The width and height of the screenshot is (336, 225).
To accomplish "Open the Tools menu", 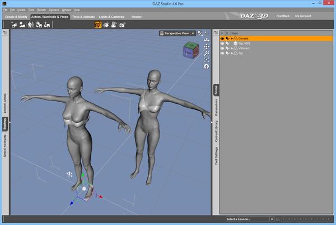I will coord(31,10).
